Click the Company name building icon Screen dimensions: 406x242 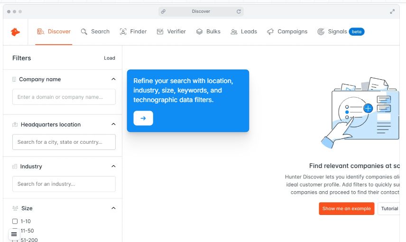point(14,79)
